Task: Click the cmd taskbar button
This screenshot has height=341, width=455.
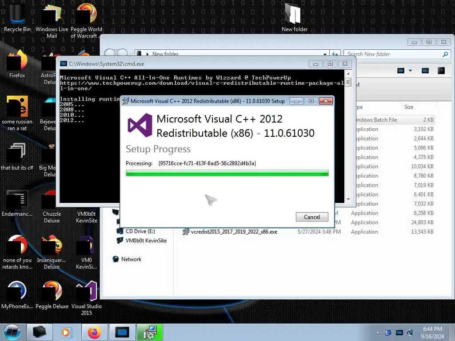Action: 122,332
